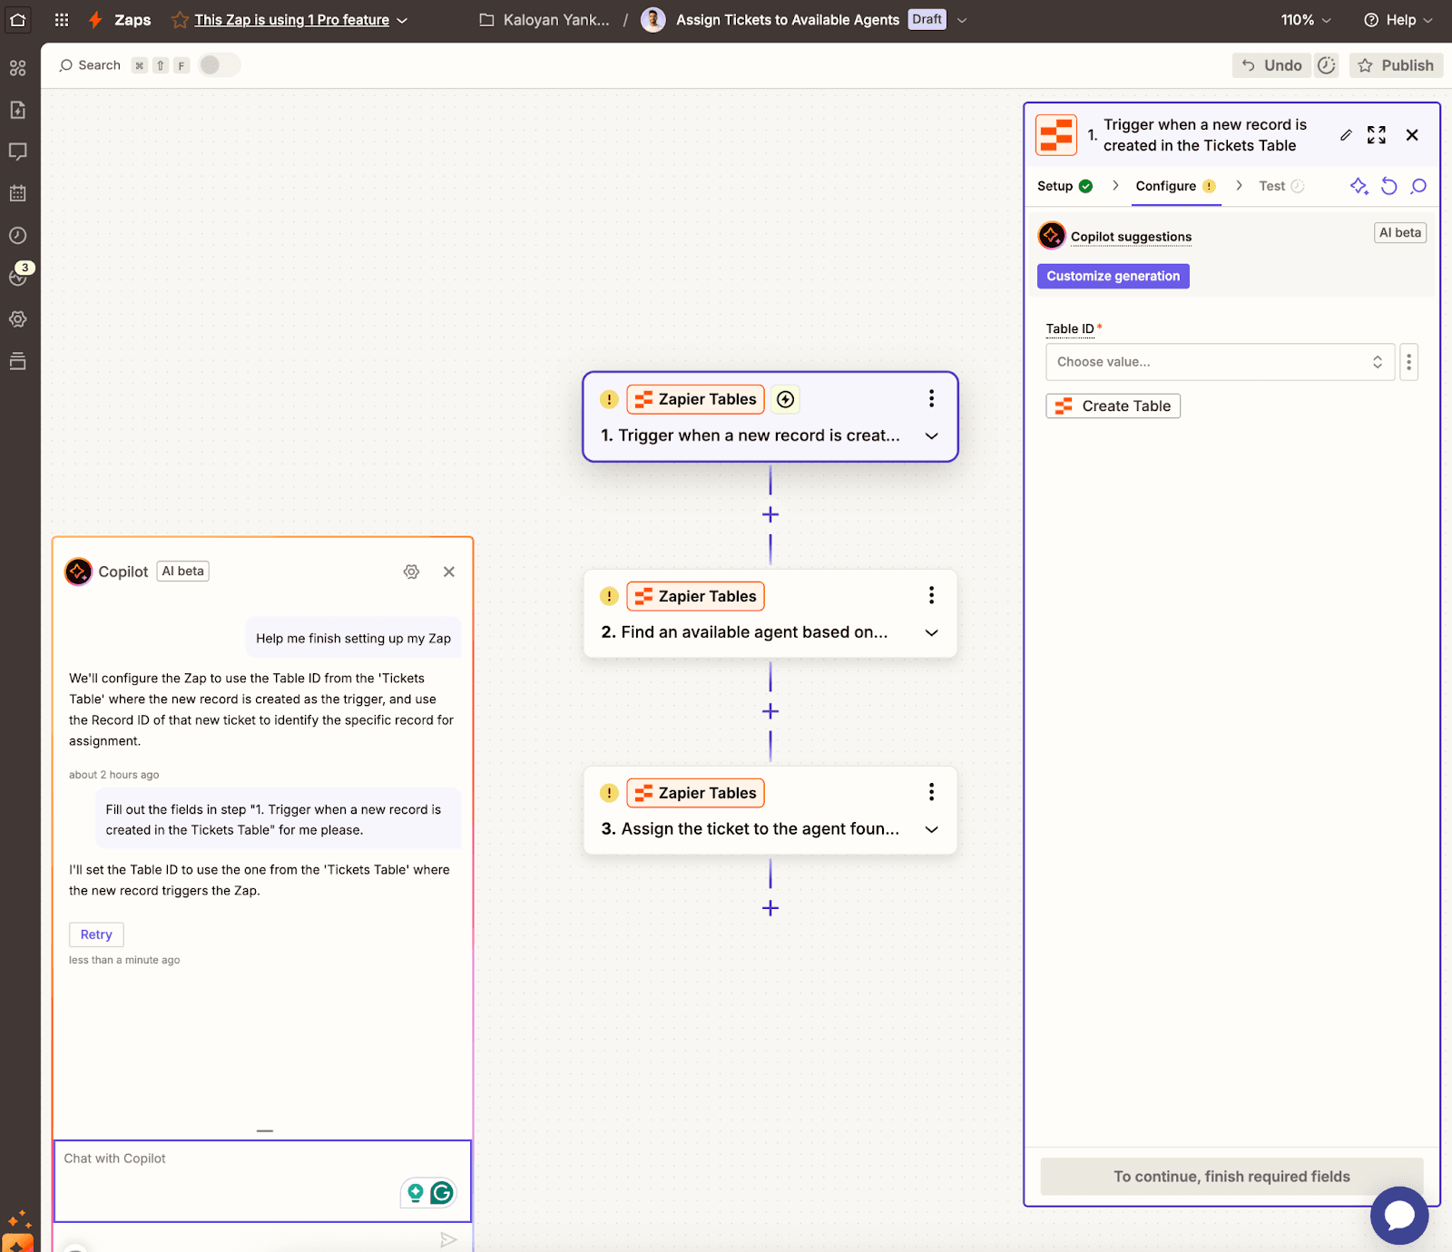1452x1252 pixels.
Task: Click the Zapier Tables badge on step 2
Action: [695, 596]
